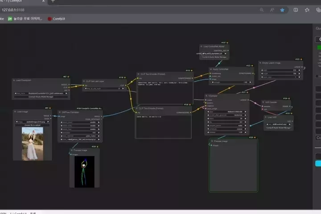Decrease stop_at_clip_layer using its left arrow
The width and height of the screenshot is (321, 214).
86,89
